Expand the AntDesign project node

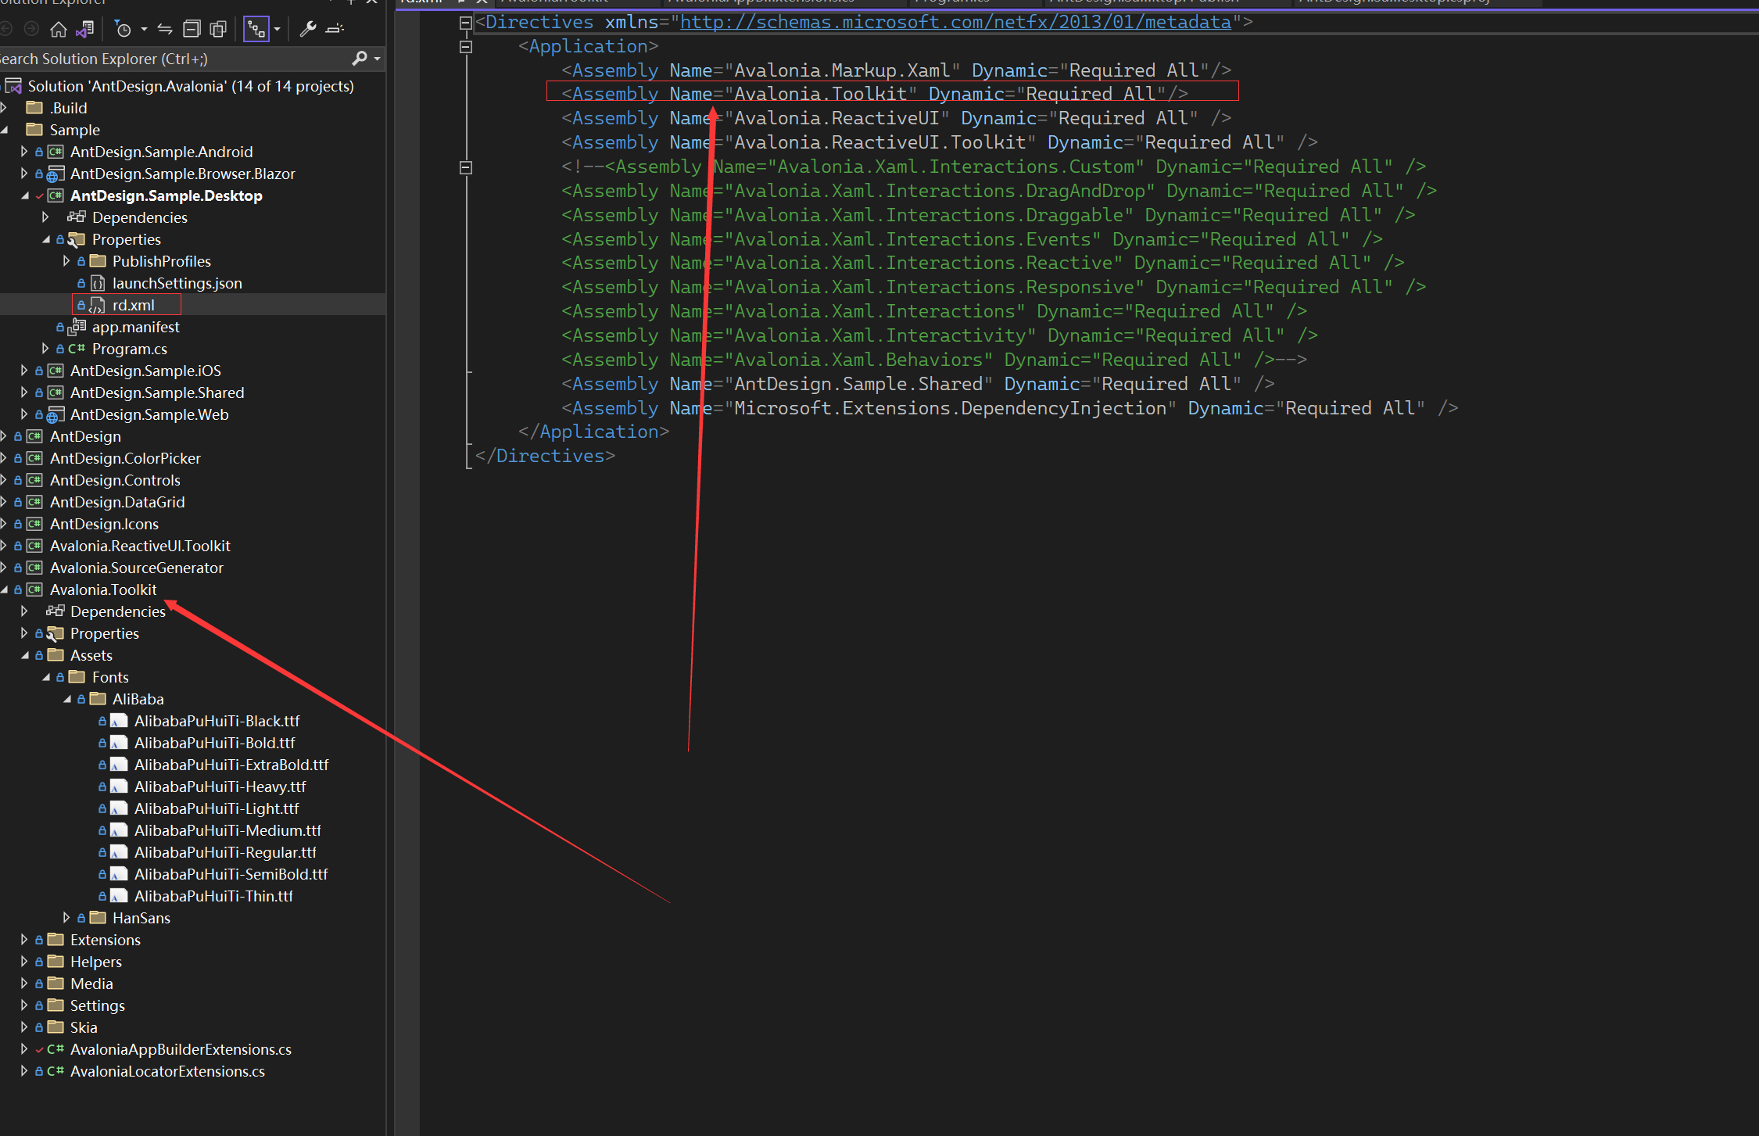[5, 436]
